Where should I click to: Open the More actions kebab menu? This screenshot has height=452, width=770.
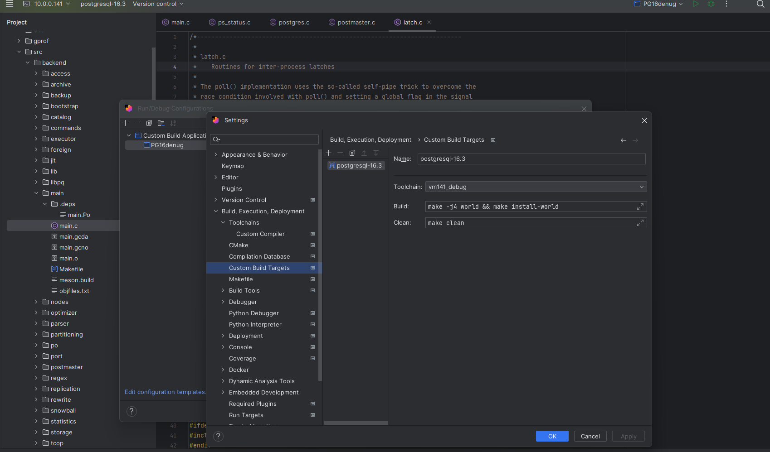coord(726,4)
